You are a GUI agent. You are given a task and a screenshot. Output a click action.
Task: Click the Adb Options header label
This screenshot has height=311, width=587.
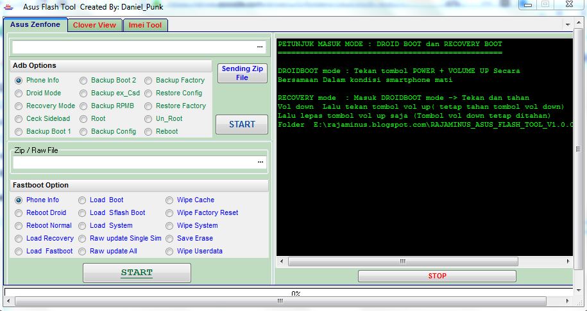[x=35, y=66]
